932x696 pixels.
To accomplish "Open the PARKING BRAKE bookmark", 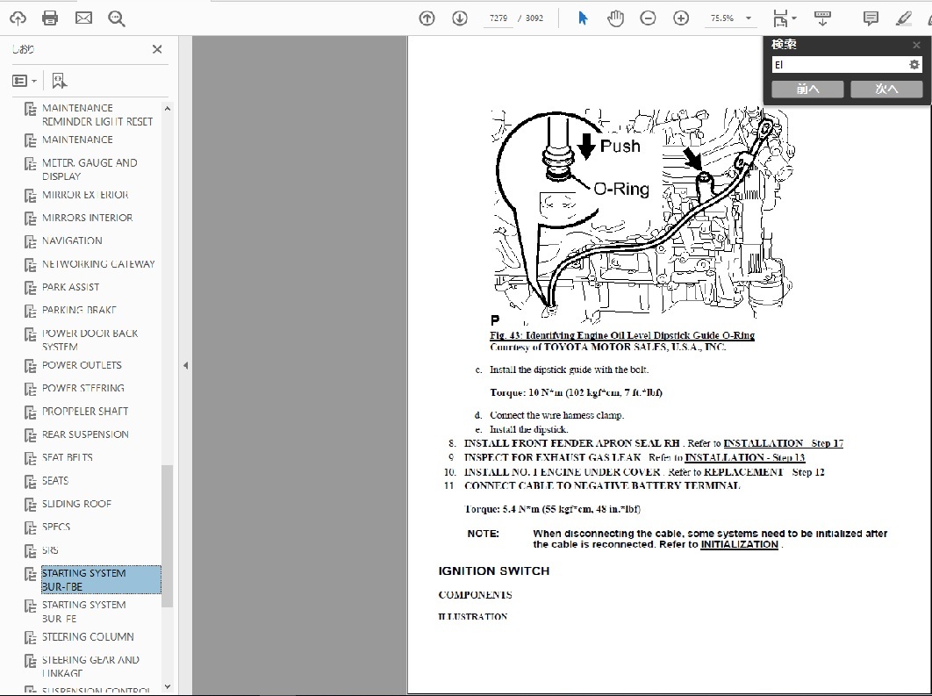I will (79, 310).
